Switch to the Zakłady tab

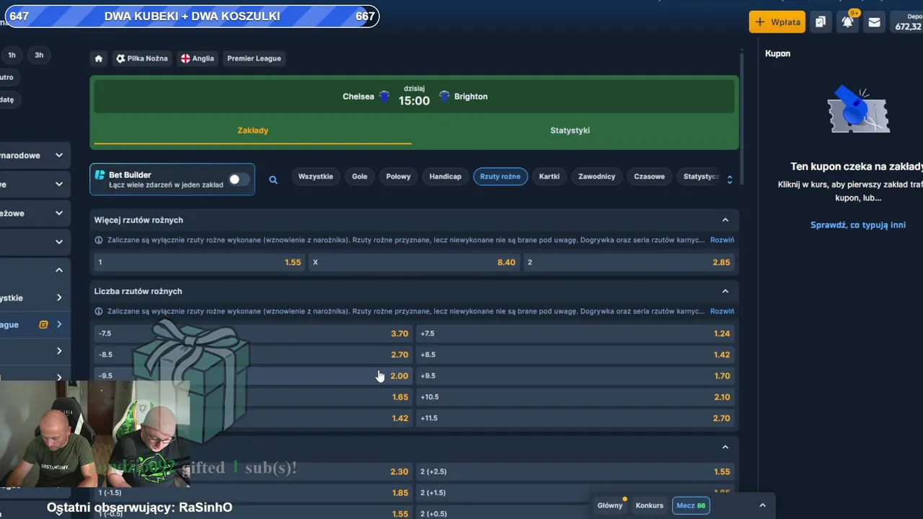point(253,130)
